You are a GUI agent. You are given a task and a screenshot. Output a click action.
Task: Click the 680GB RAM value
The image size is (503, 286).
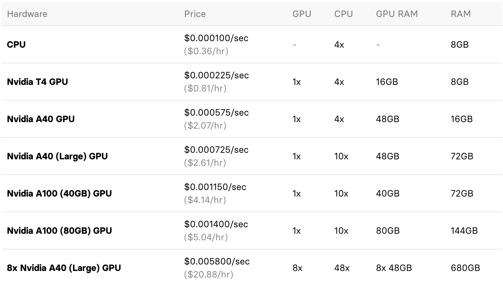(465, 268)
